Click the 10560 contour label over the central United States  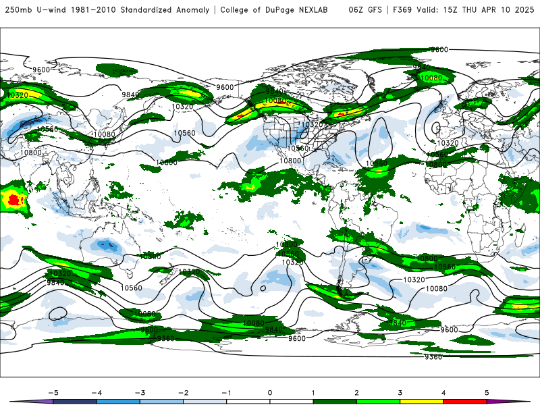click(x=298, y=148)
